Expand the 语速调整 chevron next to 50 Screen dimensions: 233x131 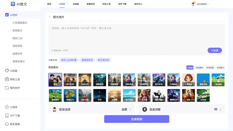[220, 109]
